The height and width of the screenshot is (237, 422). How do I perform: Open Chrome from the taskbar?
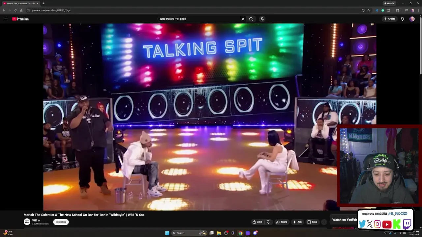point(240,233)
